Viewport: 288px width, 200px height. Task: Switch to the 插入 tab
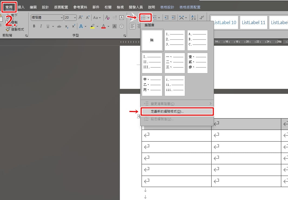coord(21,7)
